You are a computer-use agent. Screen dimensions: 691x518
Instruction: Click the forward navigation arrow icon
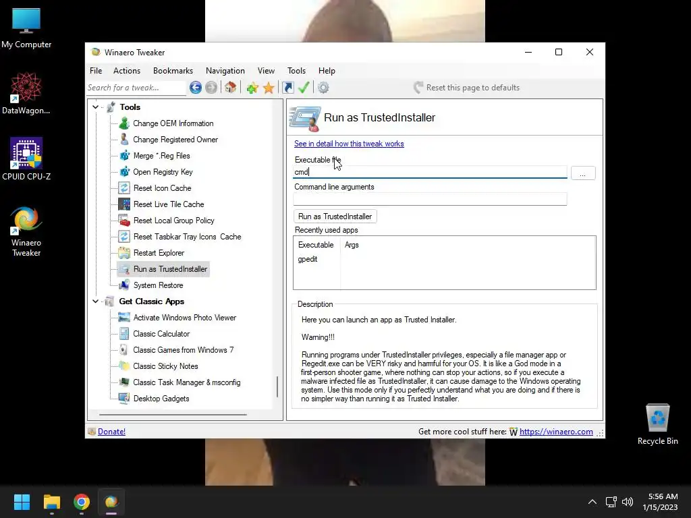[x=211, y=88]
